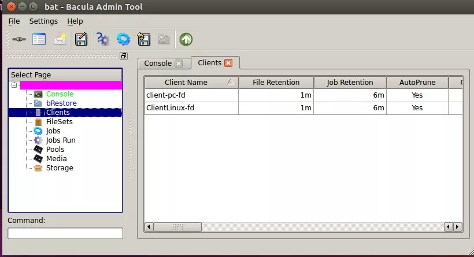
Task: Click the Media tape icon in tree
Action: [38, 159]
